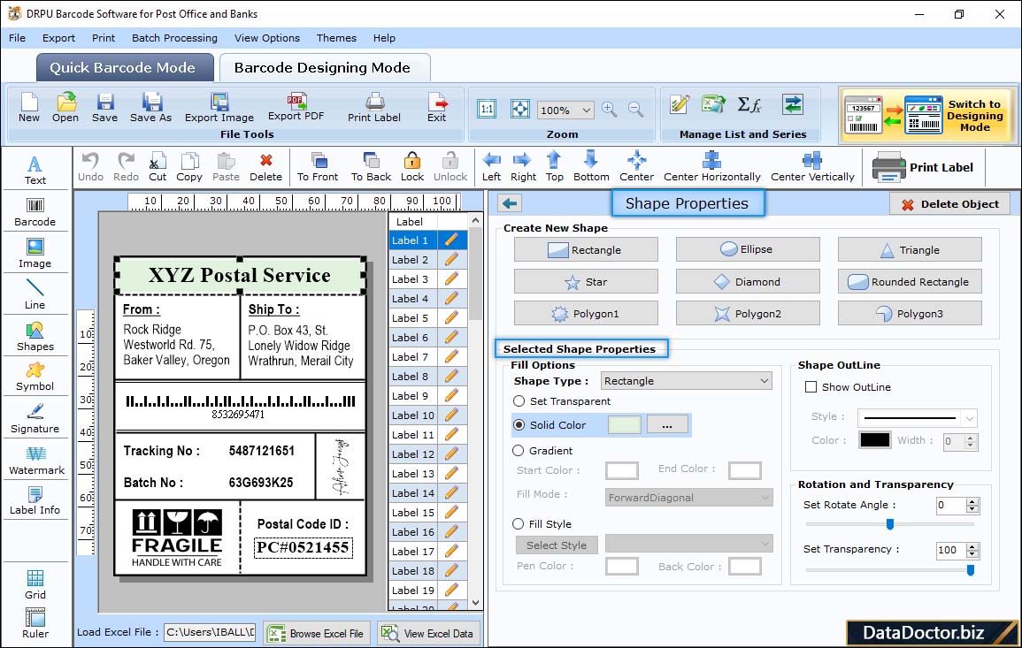Select the Text tool in sidebar
This screenshot has width=1022, height=648.
point(35,171)
